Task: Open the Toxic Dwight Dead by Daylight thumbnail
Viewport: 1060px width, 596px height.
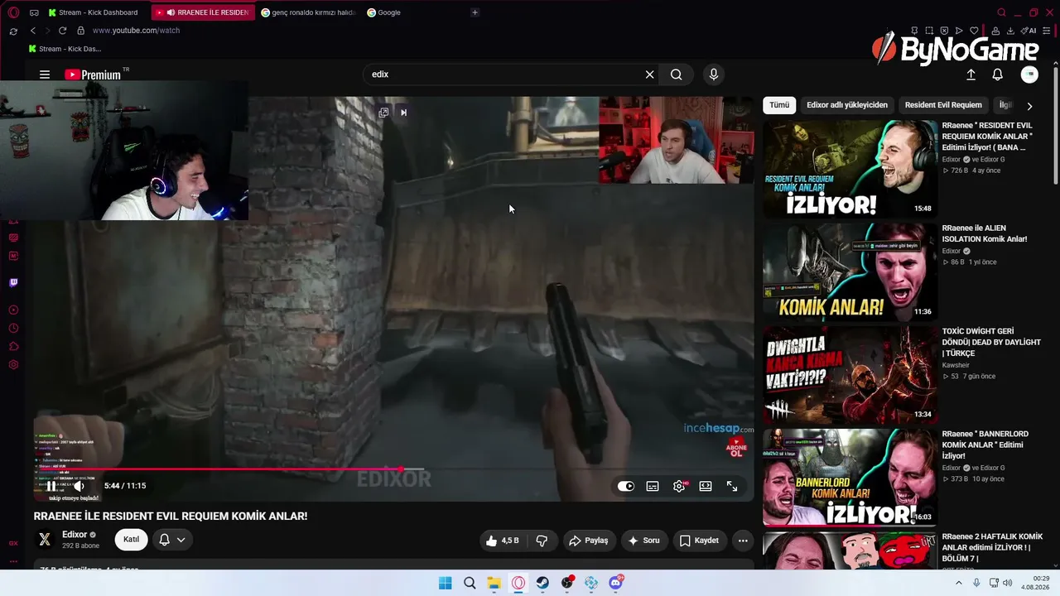Action: tap(850, 374)
